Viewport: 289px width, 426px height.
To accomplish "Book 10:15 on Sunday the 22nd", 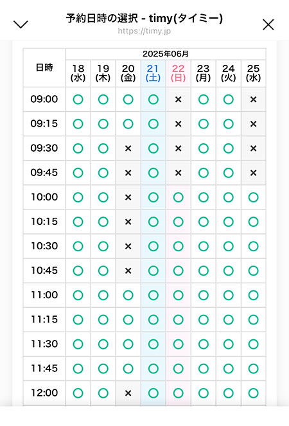I will pyautogui.click(x=178, y=222).
